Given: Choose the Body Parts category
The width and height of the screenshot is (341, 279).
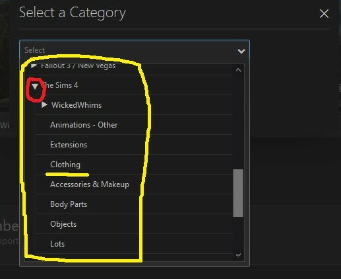Looking at the screenshot, I should [x=69, y=204].
